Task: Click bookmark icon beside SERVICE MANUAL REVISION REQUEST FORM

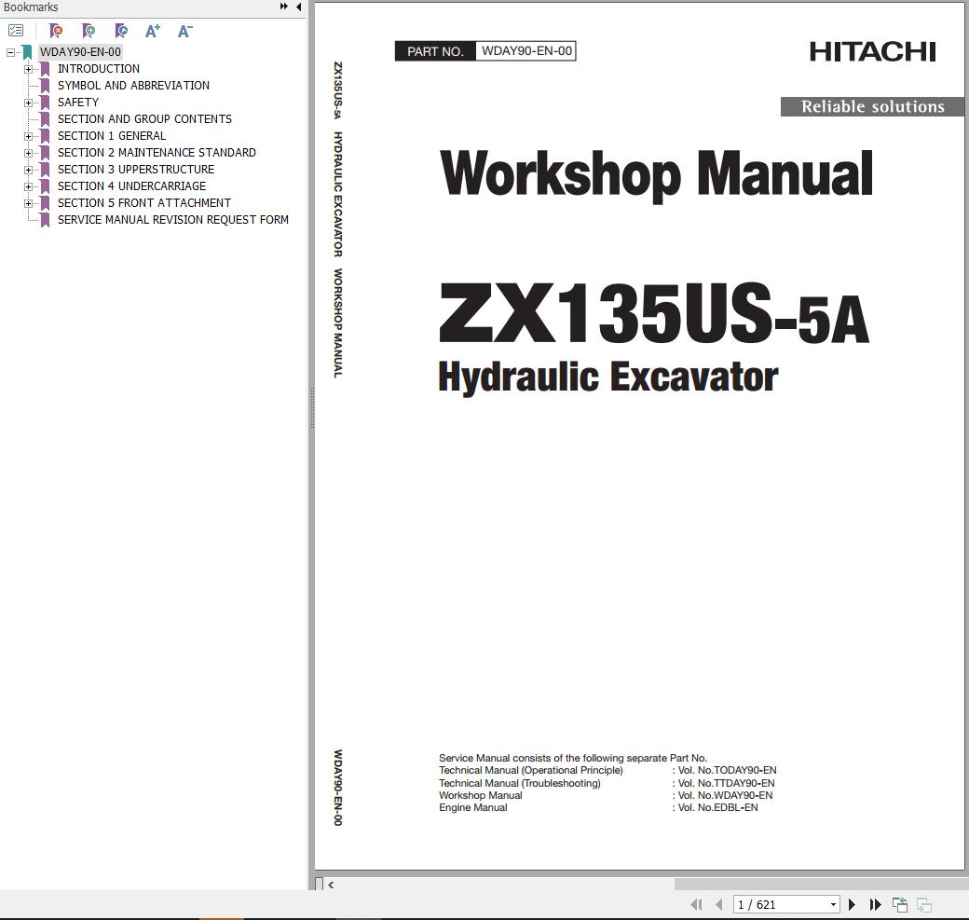Action: tap(45, 220)
